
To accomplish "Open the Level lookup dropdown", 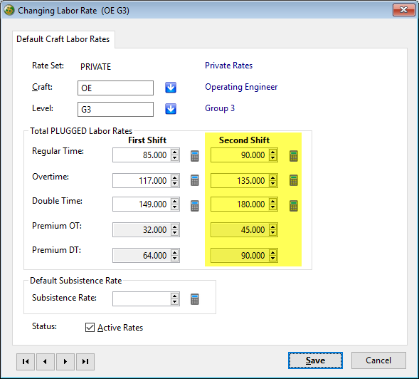I will point(171,109).
